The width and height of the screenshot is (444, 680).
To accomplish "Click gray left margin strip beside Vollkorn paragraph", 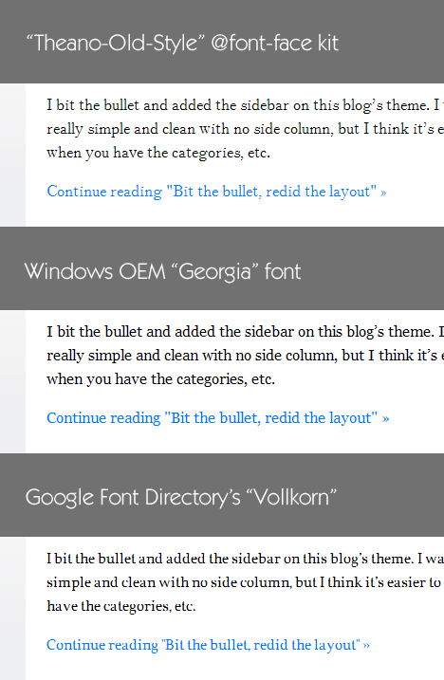I will [12, 609].
